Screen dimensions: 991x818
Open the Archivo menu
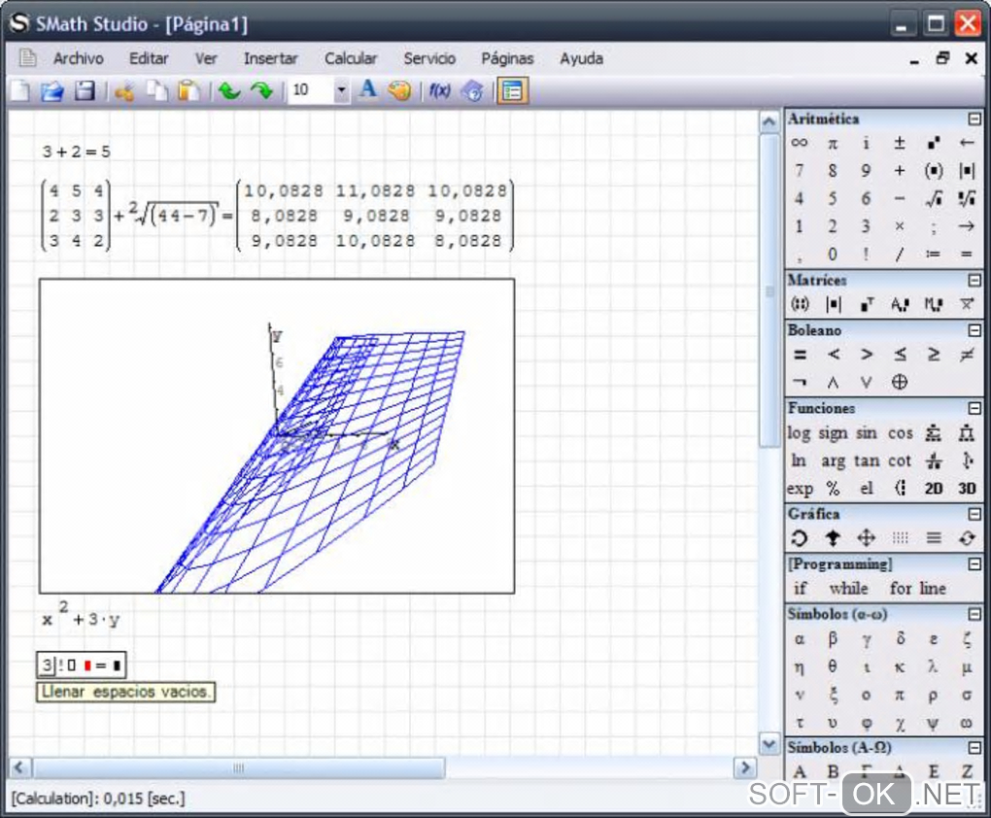coord(79,59)
